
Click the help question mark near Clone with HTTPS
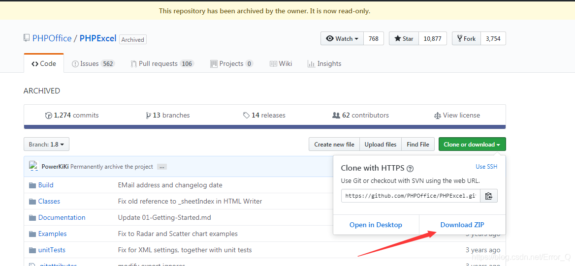pos(411,169)
